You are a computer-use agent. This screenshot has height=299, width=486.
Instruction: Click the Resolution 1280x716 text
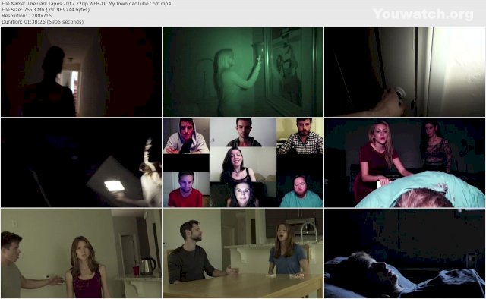point(27,15)
